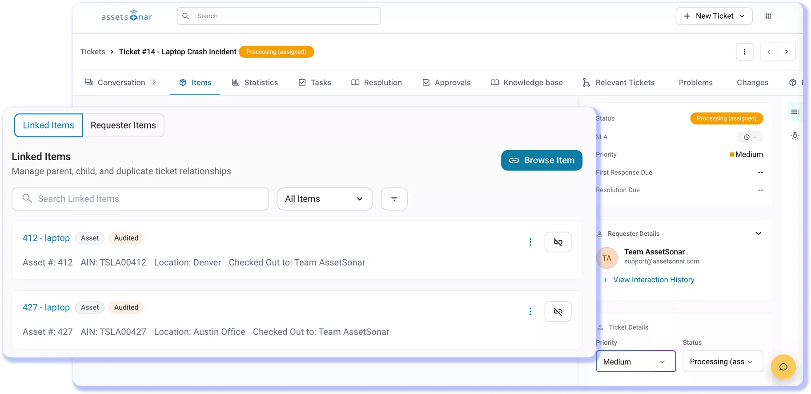The width and height of the screenshot is (811, 394).
Task: Open the Status Processing dropdown
Action: [723, 362]
